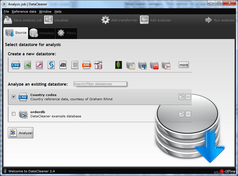Click the Analyze! button
Viewport: 238px width, 176px height.
(21, 133)
